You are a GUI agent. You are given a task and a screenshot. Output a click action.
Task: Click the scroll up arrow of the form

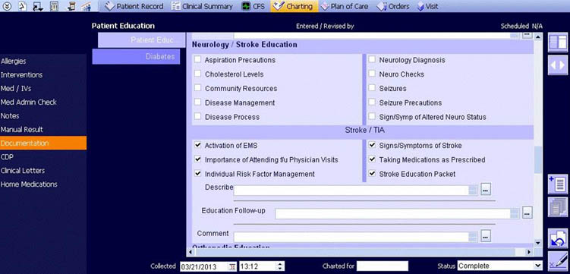tap(538, 36)
